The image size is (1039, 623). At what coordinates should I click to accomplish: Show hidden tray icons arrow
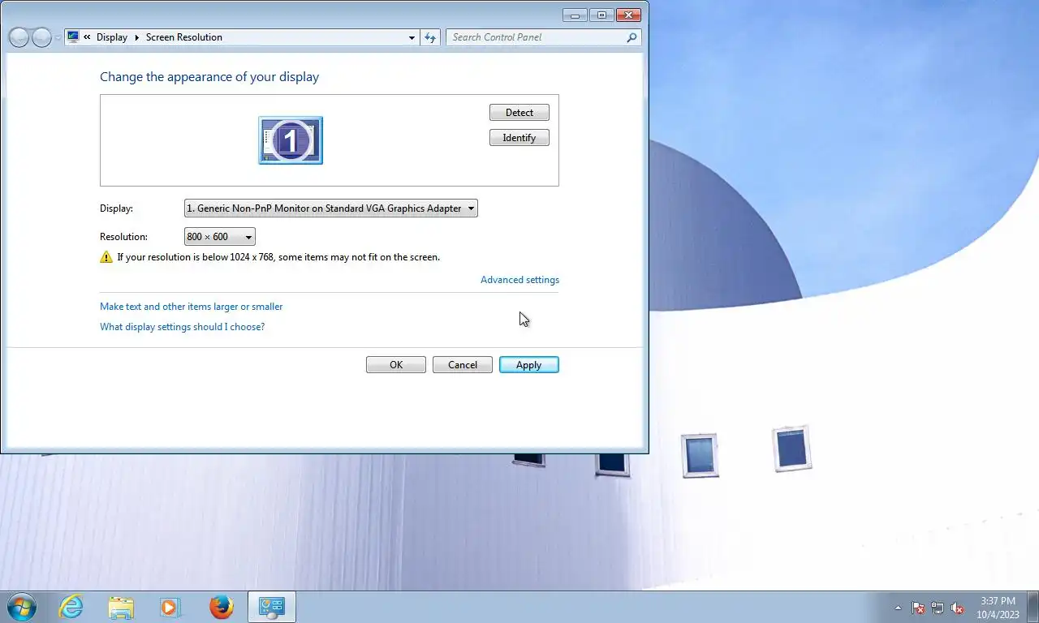pos(898,608)
